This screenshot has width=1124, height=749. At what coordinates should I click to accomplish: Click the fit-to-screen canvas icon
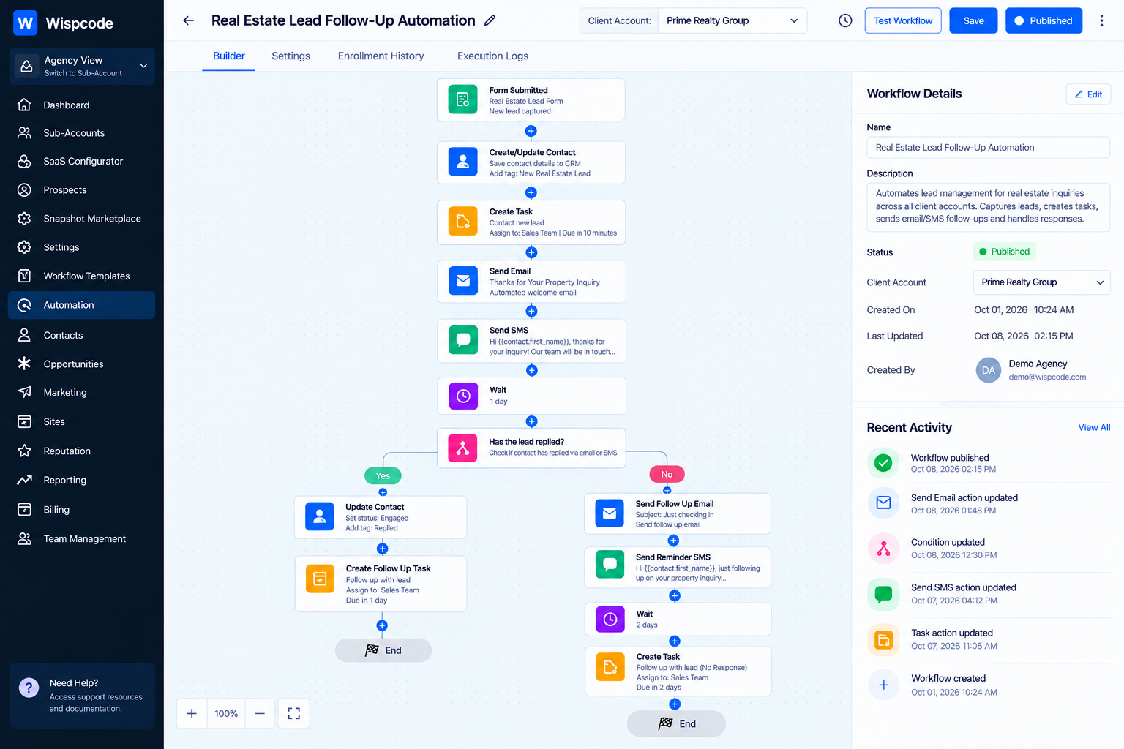tap(293, 713)
